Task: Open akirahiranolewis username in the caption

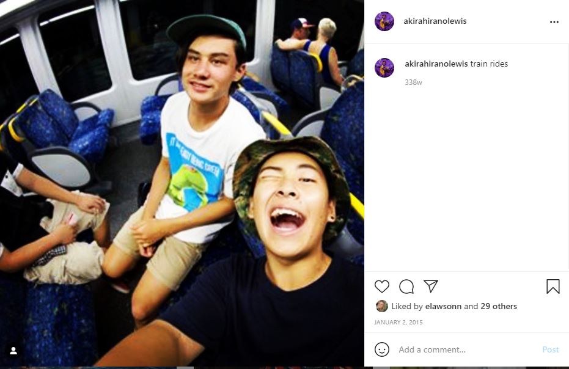Action: click(436, 64)
